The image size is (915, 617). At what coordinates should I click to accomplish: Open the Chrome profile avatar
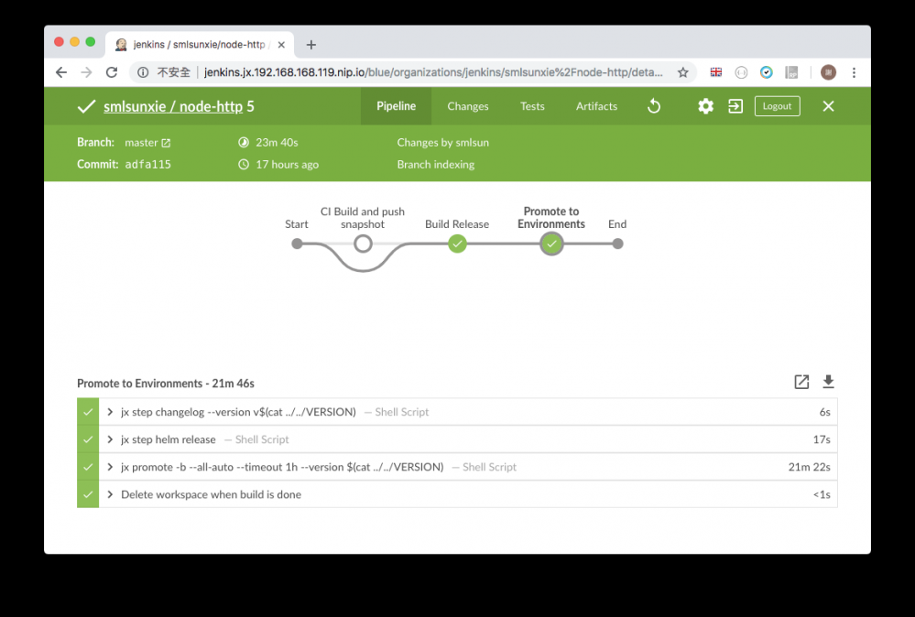(828, 72)
